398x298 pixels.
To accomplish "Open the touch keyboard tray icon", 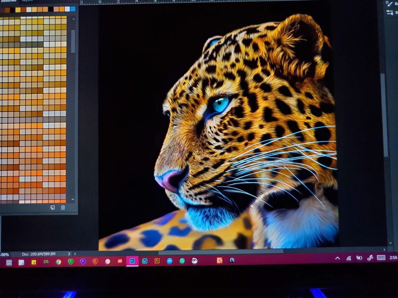I will (381, 257).
